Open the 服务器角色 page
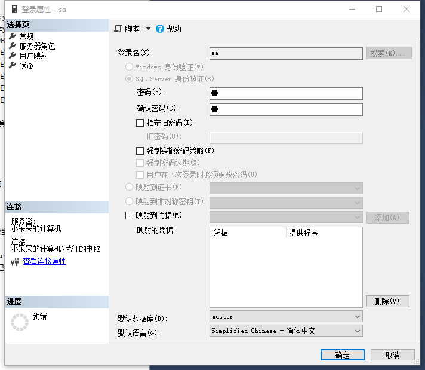Viewport: 425px width, 370px height. tap(37, 46)
